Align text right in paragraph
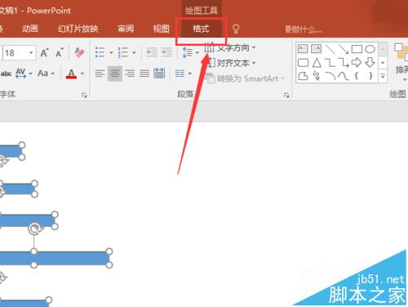408x307 pixels. [130, 73]
